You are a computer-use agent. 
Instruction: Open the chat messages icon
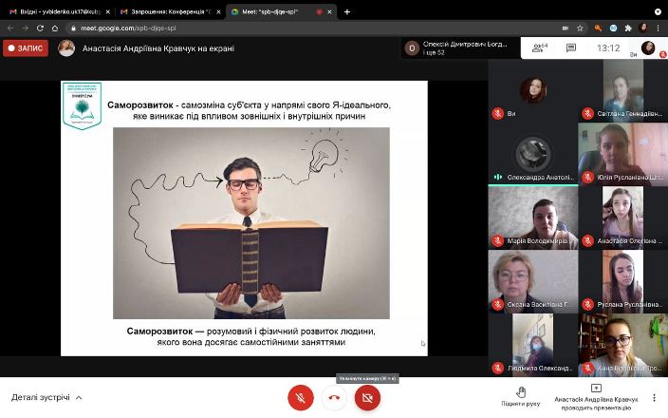(571, 47)
